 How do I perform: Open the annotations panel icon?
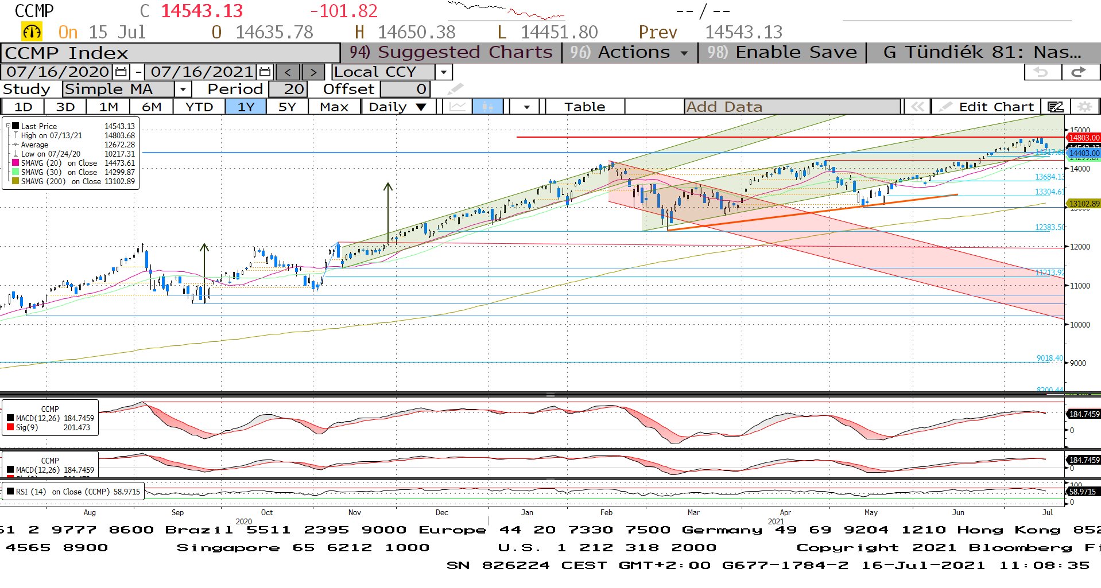(1055, 107)
